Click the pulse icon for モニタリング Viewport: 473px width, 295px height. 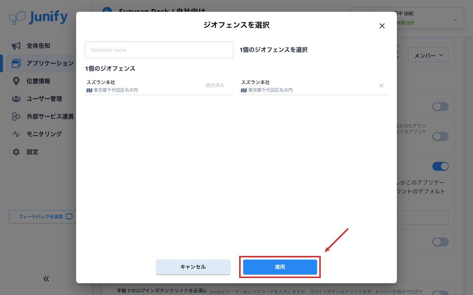[16, 134]
